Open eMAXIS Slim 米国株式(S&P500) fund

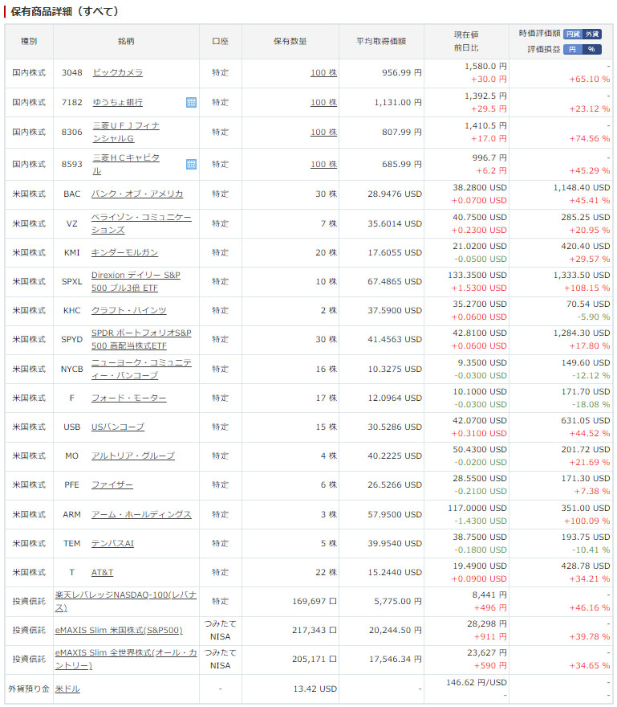[119, 630]
